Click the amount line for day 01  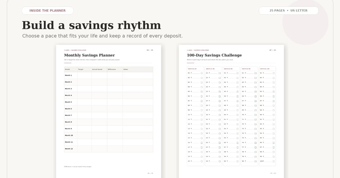[x=196, y=73]
